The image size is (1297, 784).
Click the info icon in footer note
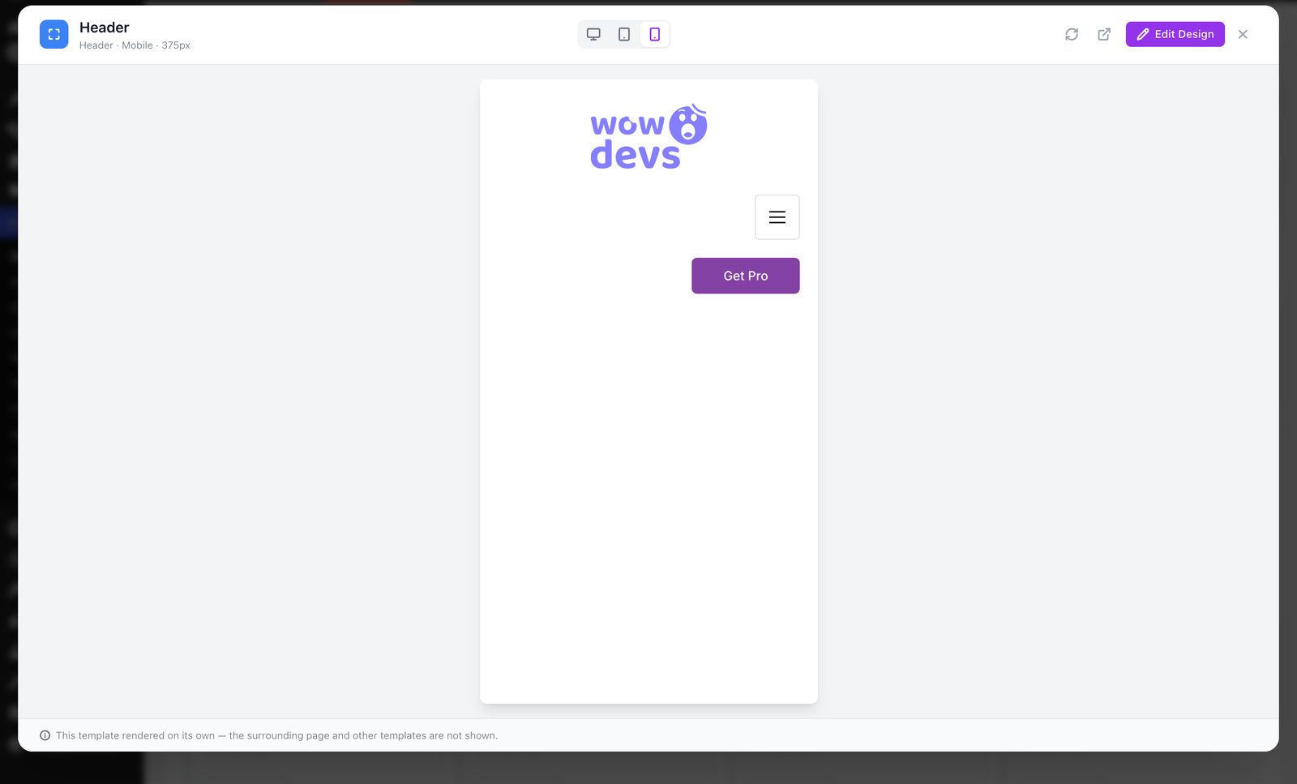(x=45, y=735)
